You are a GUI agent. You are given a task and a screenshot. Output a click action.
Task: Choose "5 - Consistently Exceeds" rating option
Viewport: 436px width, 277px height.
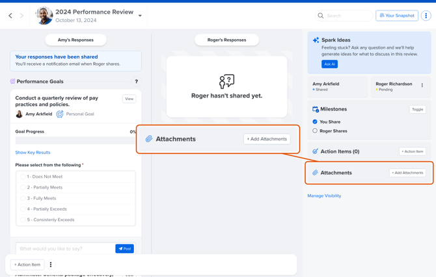[23, 220]
